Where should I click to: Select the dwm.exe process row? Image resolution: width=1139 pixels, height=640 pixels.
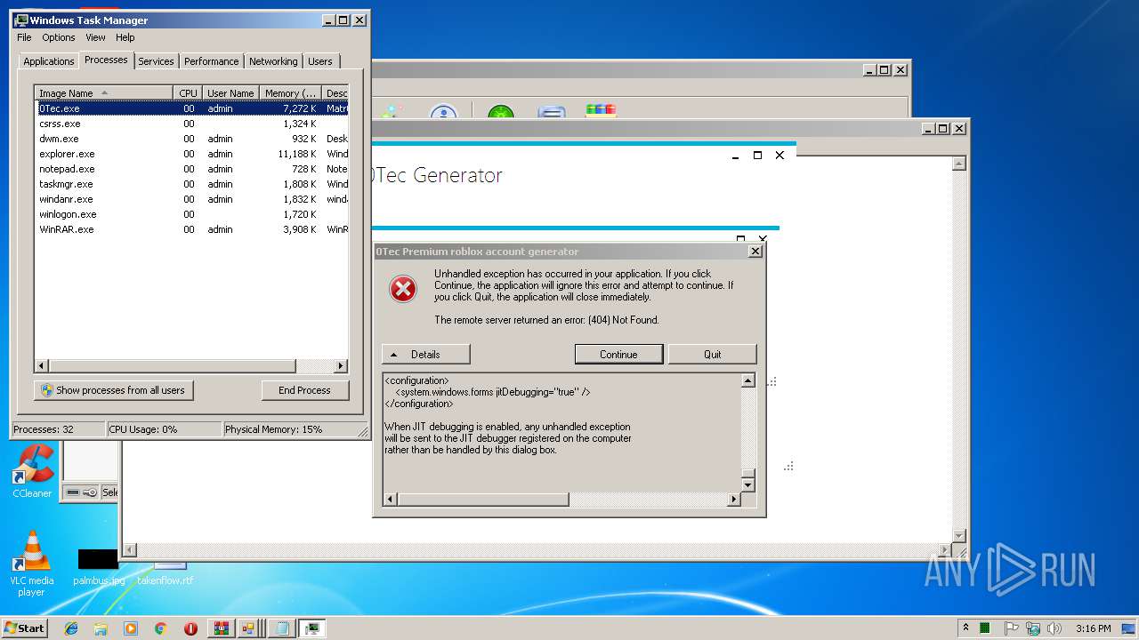coord(191,139)
